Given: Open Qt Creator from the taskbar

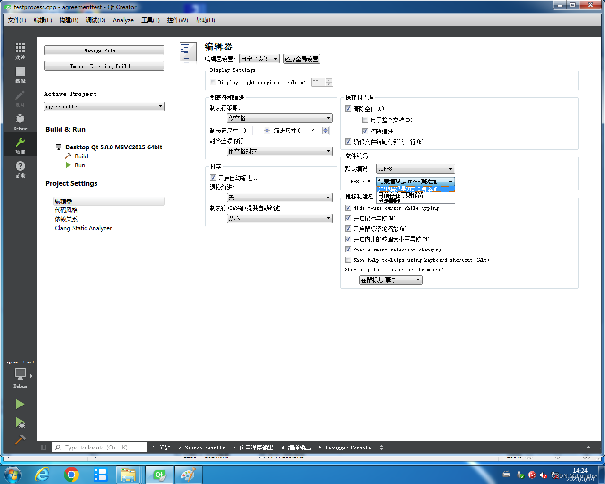Looking at the screenshot, I should (159, 474).
